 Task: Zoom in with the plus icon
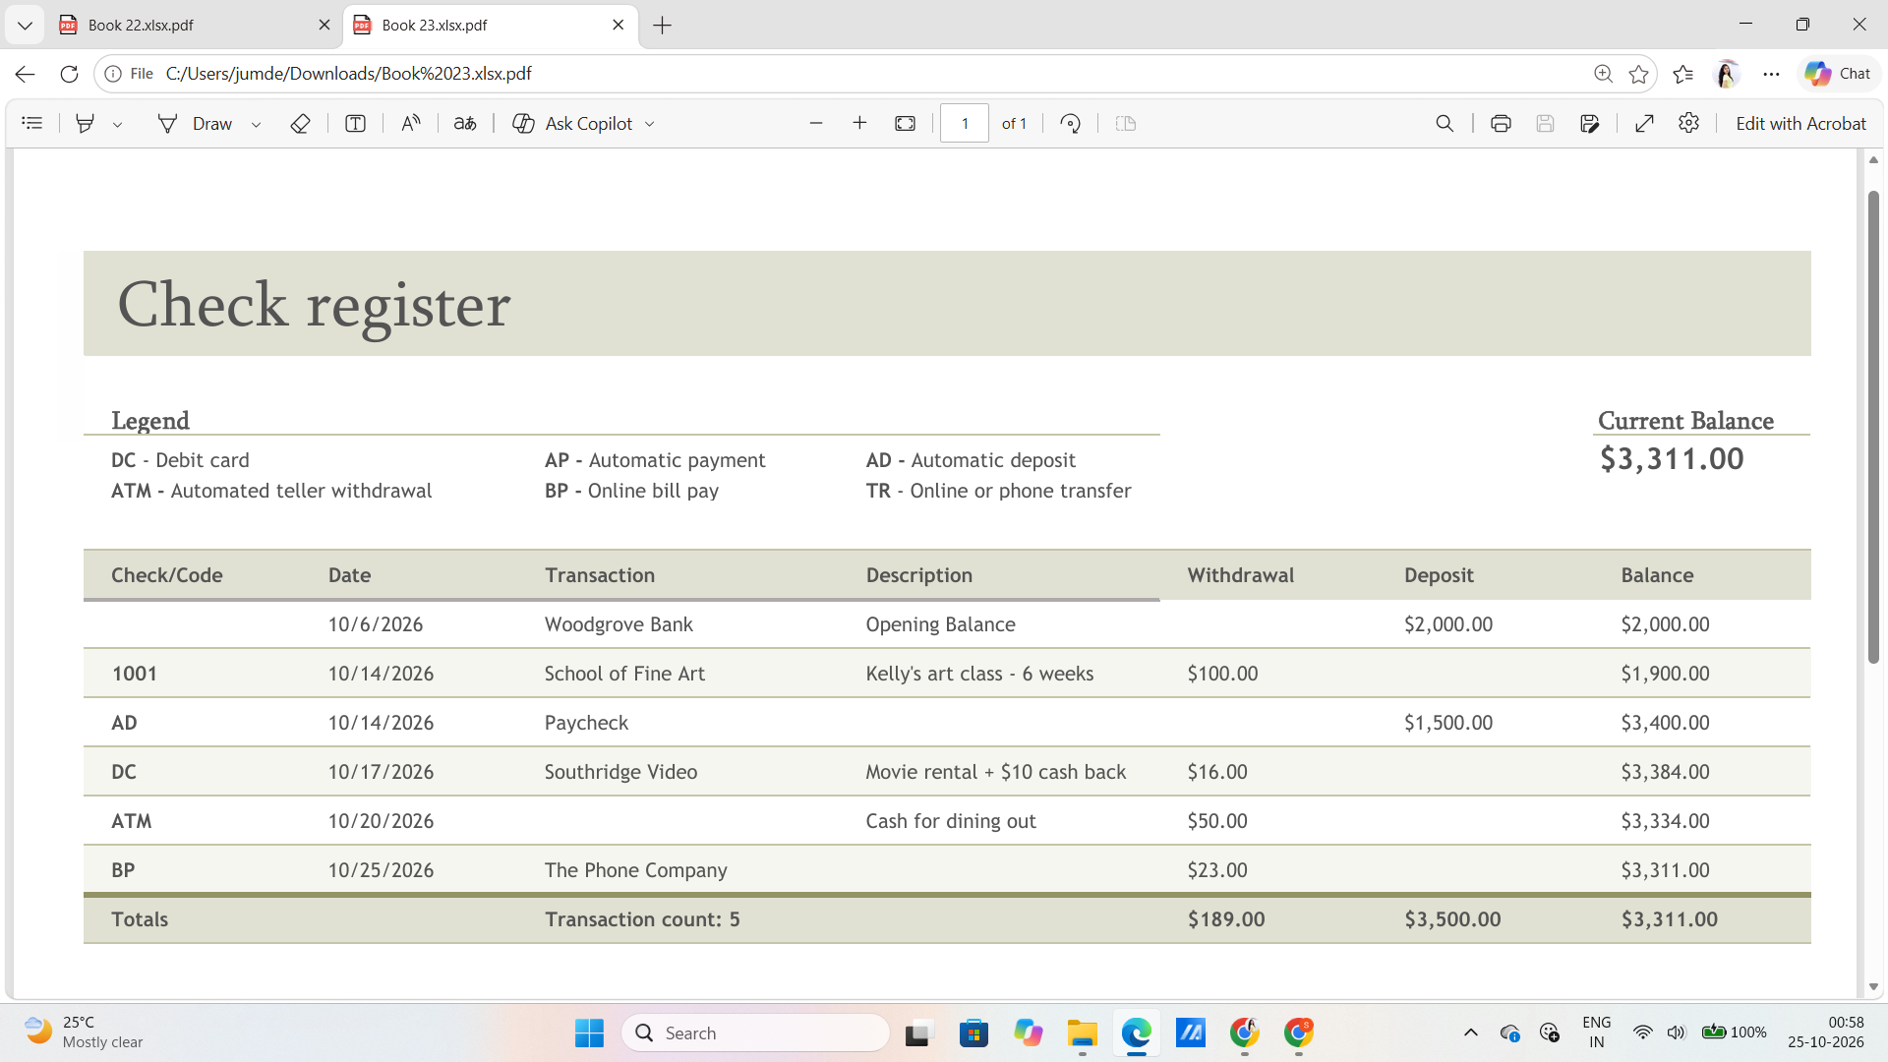(x=859, y=123)
